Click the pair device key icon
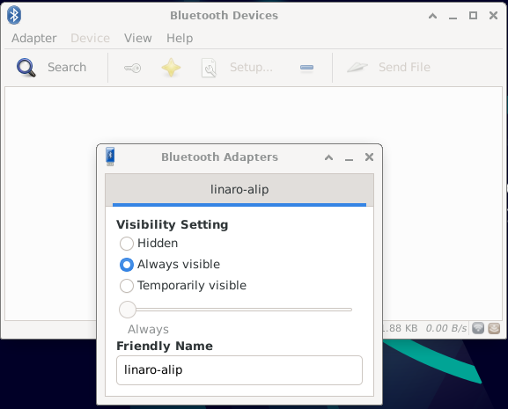508x409 pixels. (x=133, y=68)
